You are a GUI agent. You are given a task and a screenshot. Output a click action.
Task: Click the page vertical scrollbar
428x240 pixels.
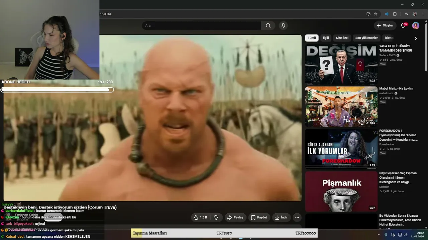[x=426, y=47]
